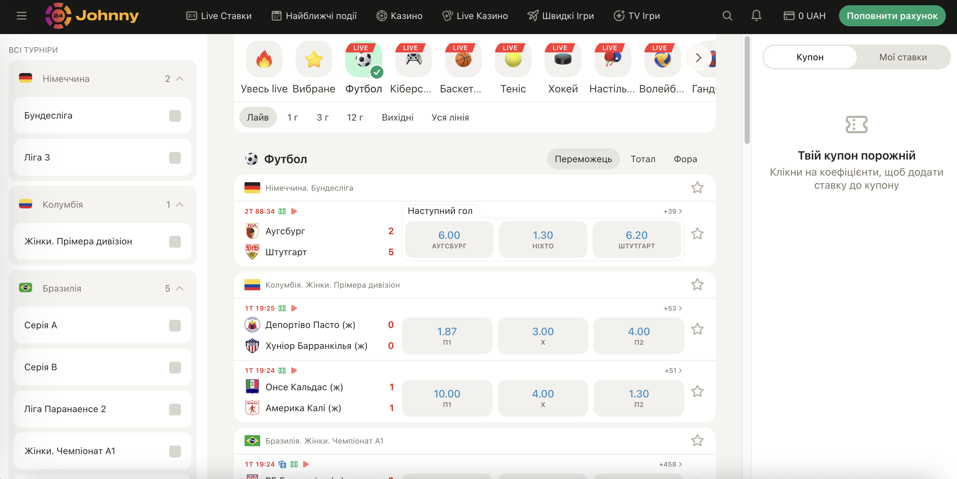
Task: Expand +53 more markets for the Депортіво Пасто match
Action: 673,308
